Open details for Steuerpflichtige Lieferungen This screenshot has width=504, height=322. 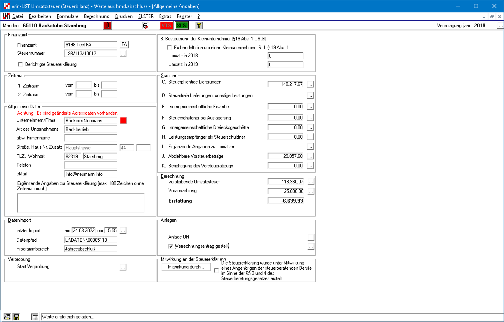click(310, 84)
